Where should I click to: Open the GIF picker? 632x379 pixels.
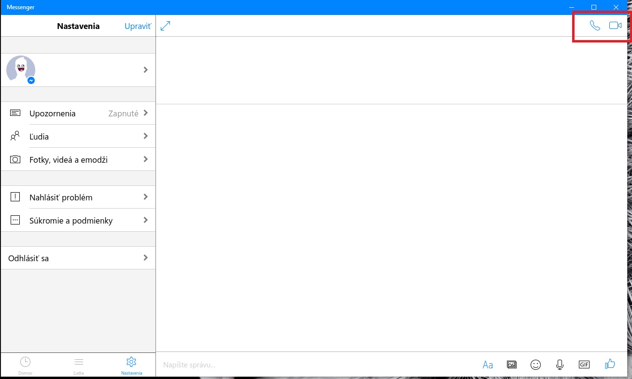coord(584,365)
